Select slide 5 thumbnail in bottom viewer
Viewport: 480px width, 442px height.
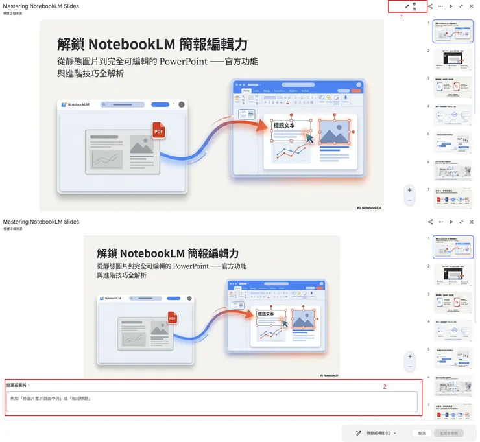click(x=453, y=358)
